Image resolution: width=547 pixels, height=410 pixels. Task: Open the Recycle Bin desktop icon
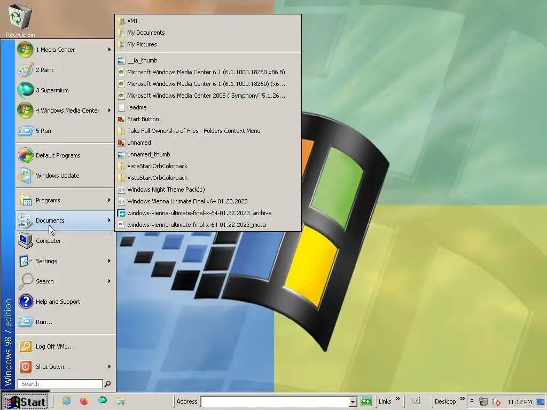(20, 20)
